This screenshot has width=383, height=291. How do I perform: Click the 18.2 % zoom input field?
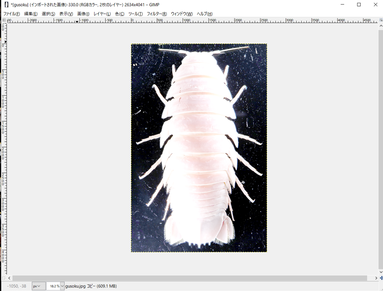pyautogui.click(x=53, y=286)
